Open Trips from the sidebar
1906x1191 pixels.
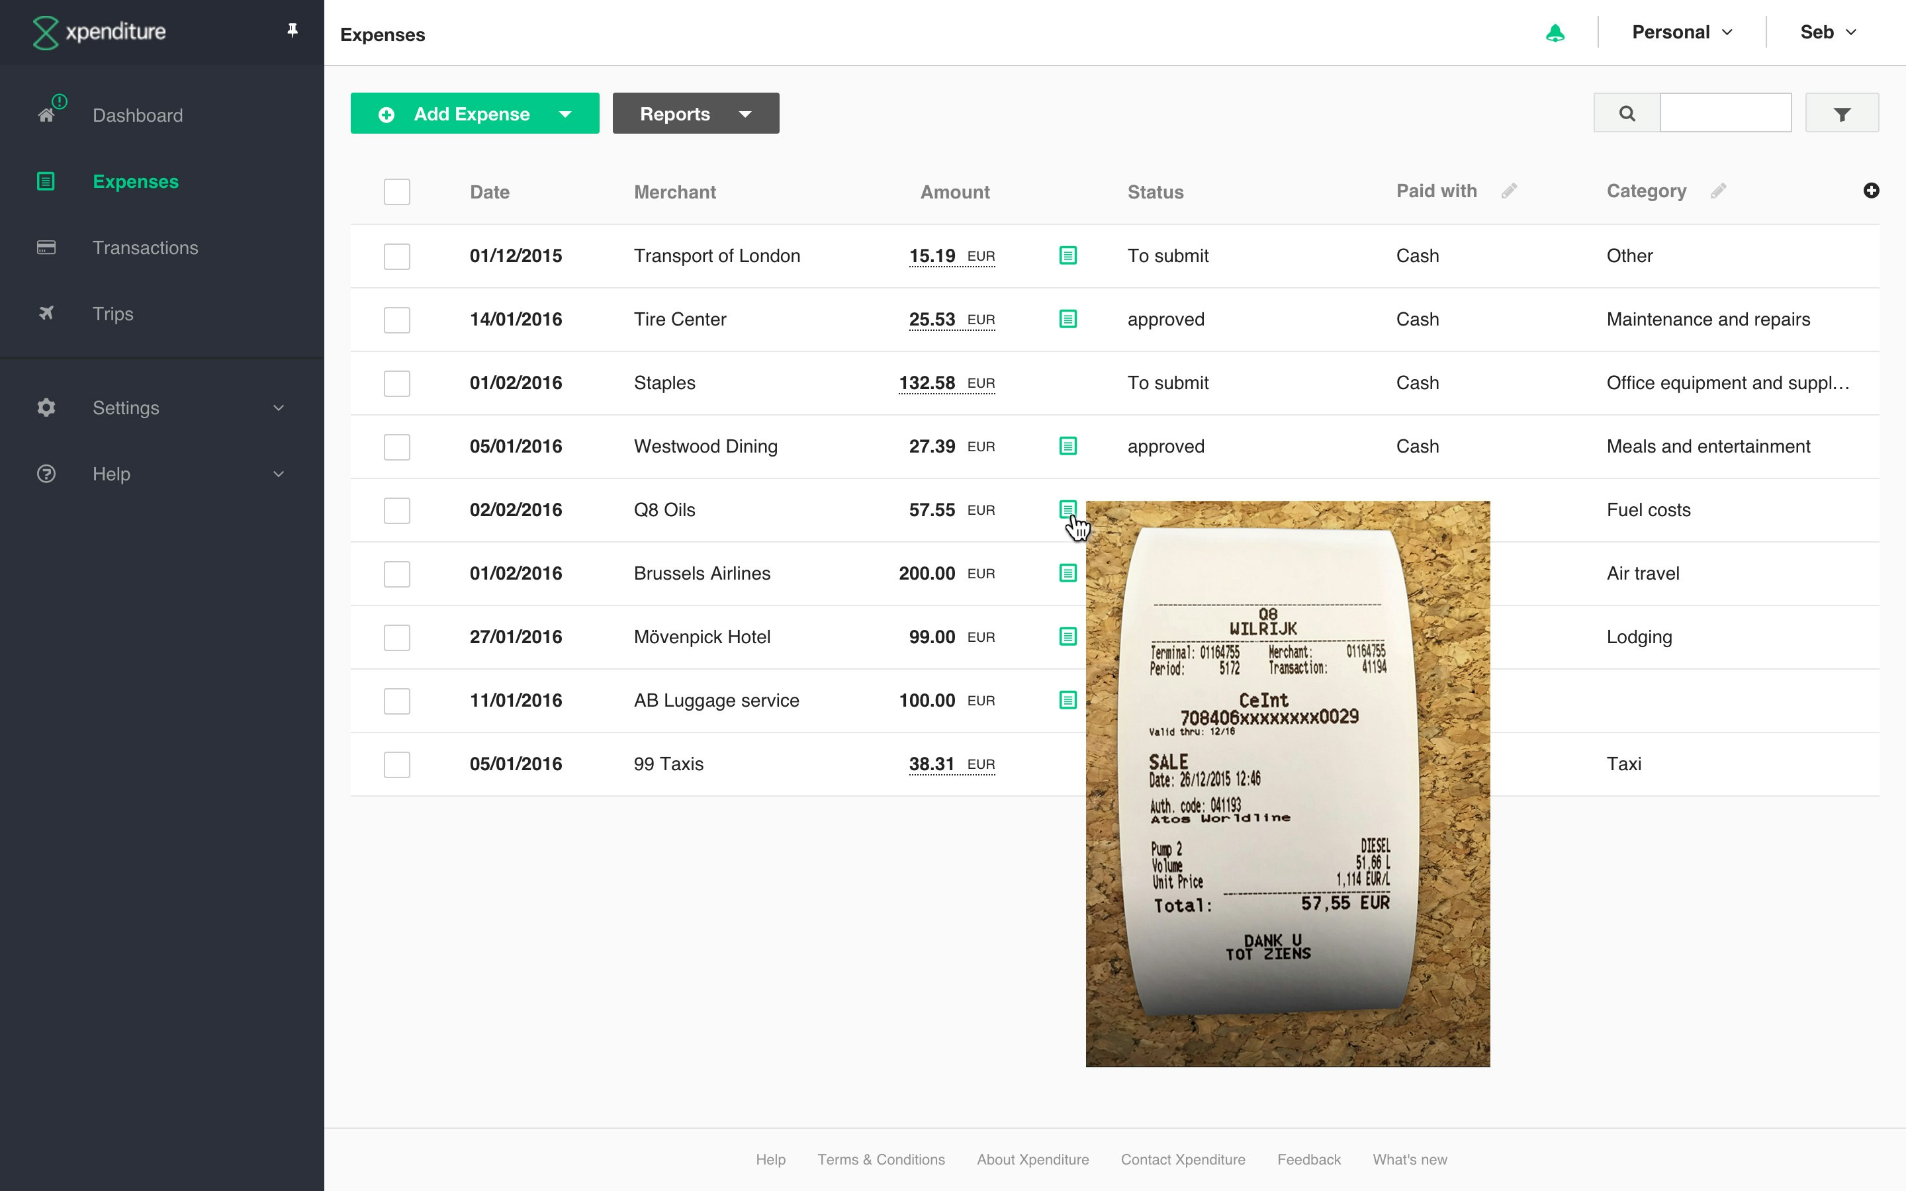pos(113,314)
